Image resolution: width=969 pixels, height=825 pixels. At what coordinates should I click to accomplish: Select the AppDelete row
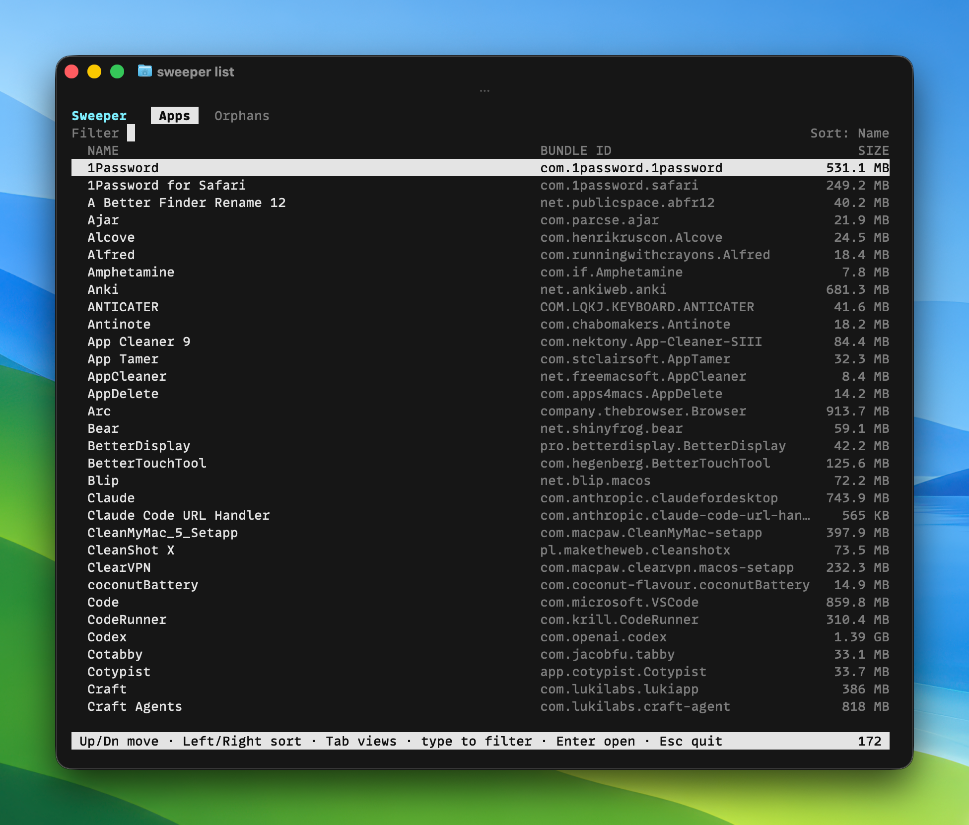pos(480,394)
